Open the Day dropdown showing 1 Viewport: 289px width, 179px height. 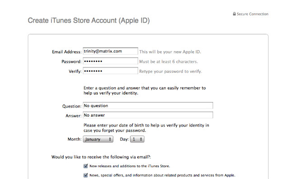click(137, 139)
